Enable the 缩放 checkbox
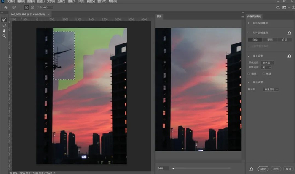 pos(249,73)
